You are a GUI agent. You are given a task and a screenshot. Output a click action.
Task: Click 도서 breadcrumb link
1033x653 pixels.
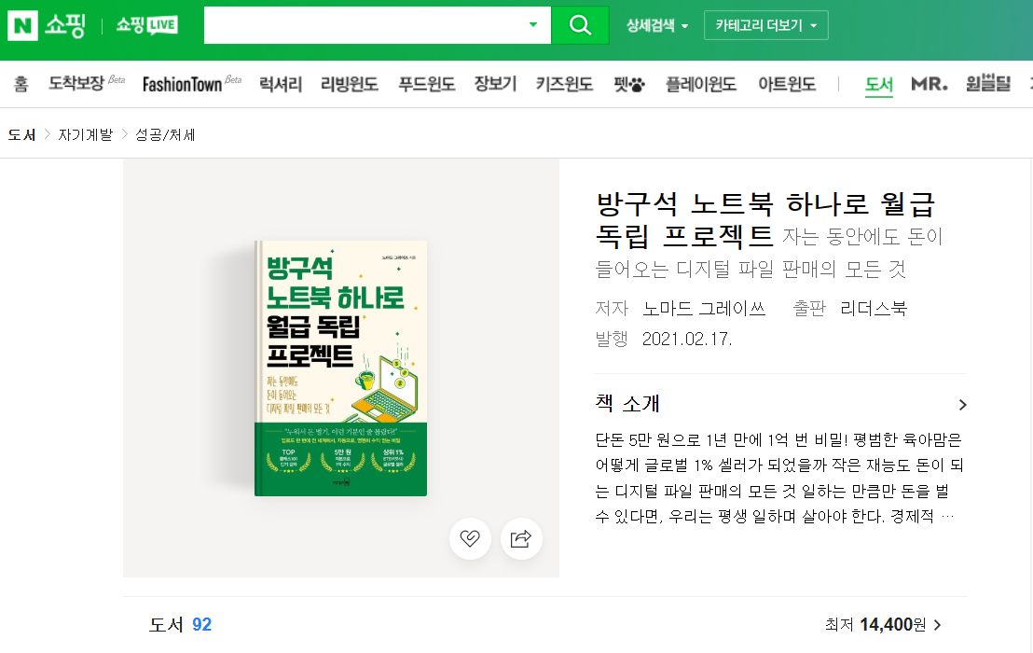21,135
